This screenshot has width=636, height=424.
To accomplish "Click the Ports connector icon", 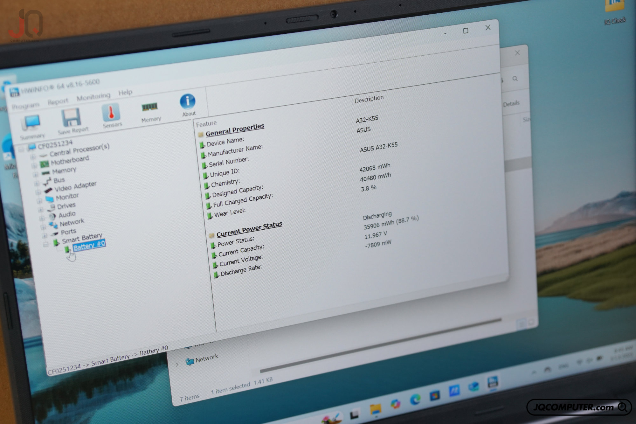I will [55, 234].
